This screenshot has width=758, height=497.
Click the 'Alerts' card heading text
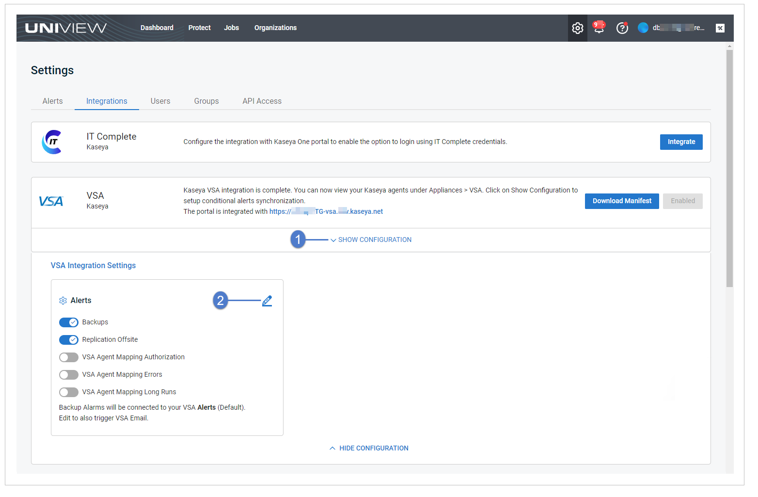[81, 301]
